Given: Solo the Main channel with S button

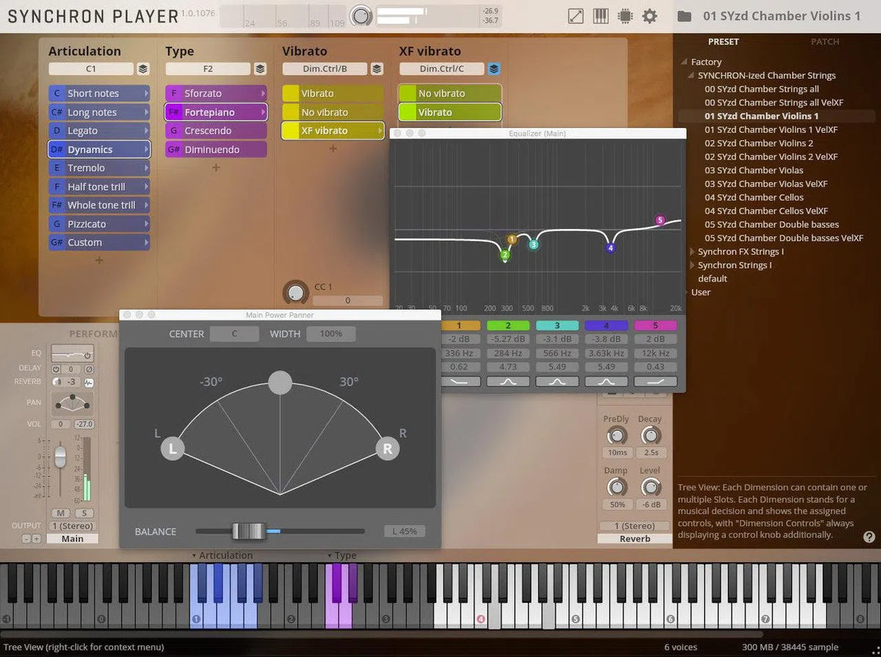Looking at the screenshot, I should [83, 512].
